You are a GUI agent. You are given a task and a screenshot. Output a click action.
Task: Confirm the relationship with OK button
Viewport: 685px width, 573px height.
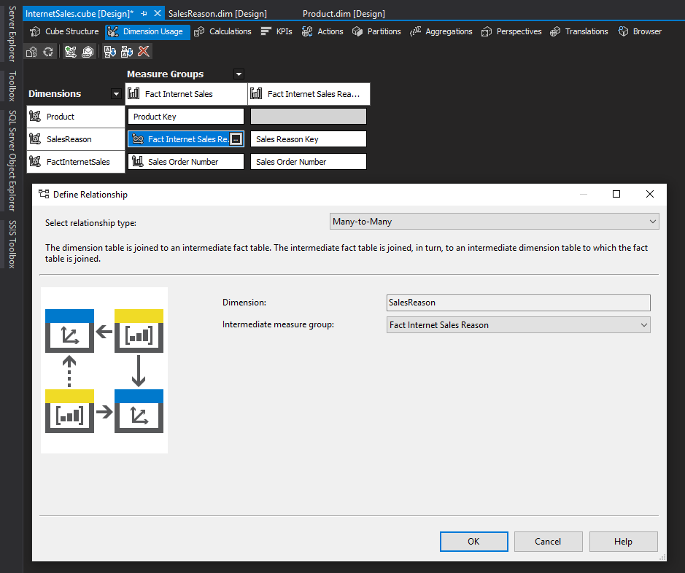click(473, 542)
